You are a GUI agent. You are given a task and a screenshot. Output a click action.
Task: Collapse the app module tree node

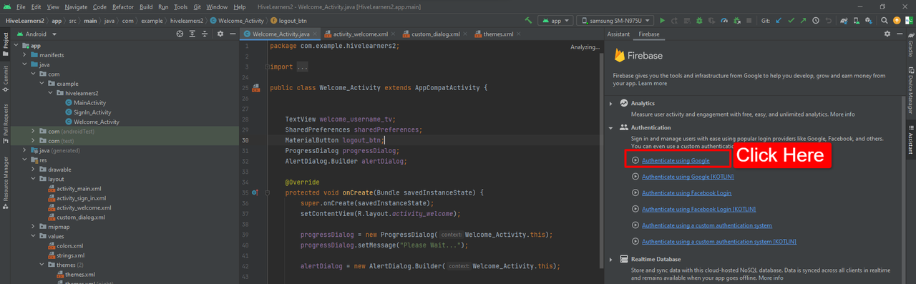(x=16, y=46)
